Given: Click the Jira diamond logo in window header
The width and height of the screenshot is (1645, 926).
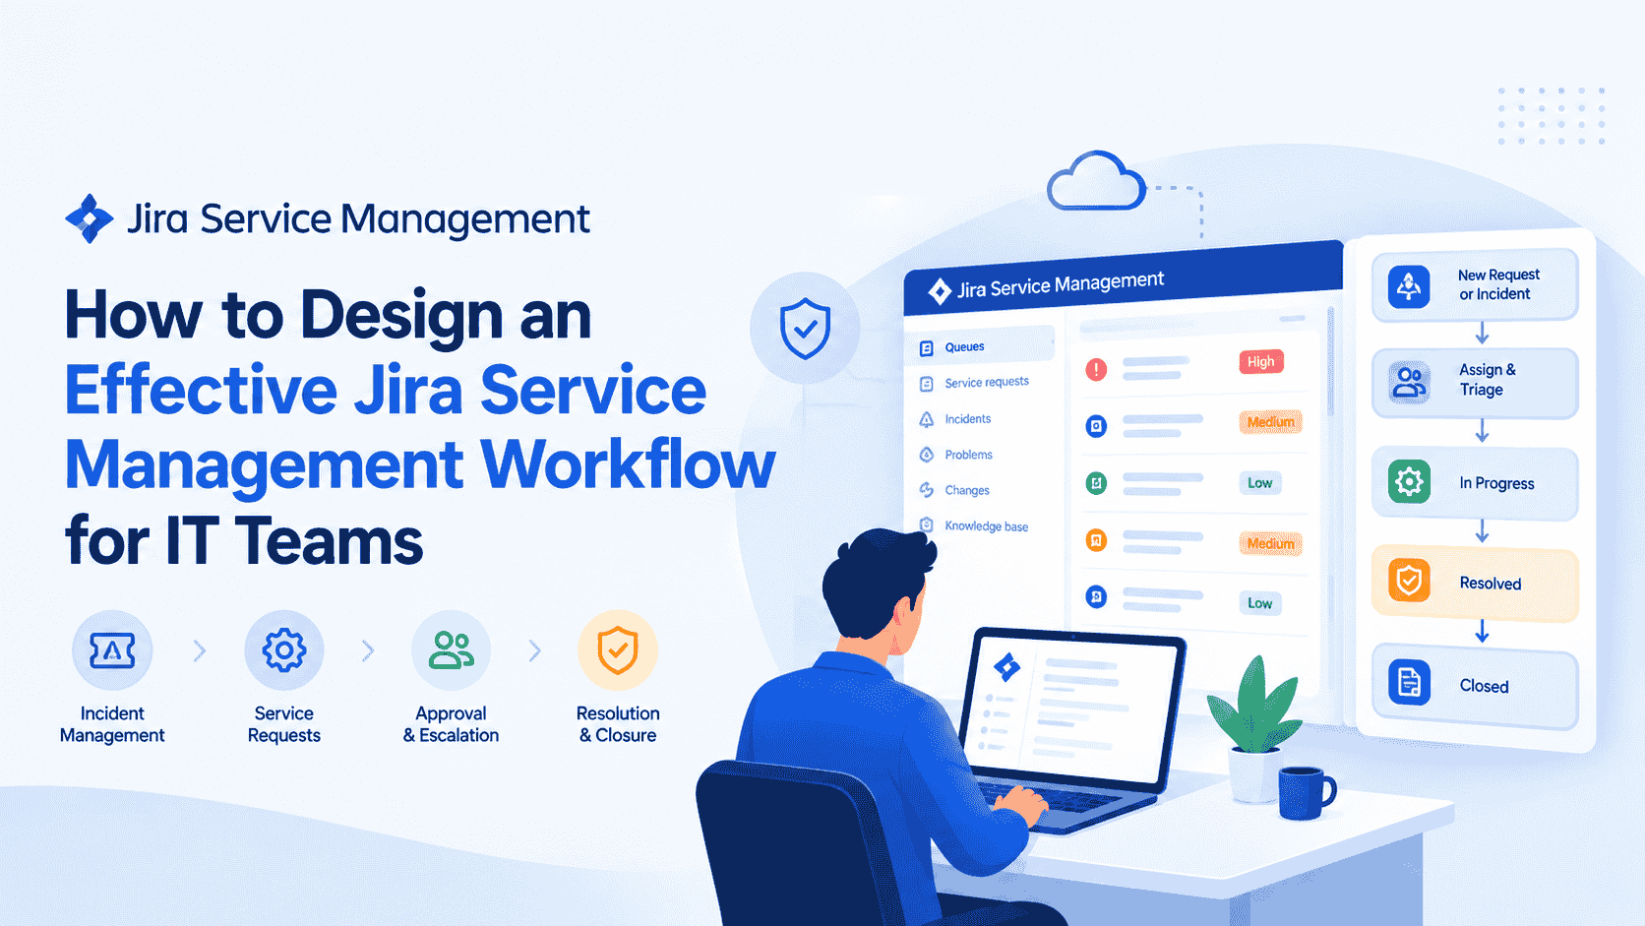Looking at the screenshot, I should click(x=940, y=290).
